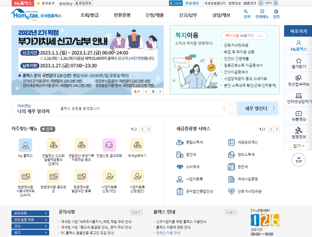Expand 고시 entry
This screenshot has width=312, height=237.
[x=30, y=226]
